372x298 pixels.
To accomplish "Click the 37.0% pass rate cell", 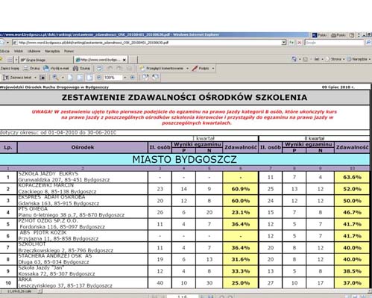I will click(x=352, y=283).
